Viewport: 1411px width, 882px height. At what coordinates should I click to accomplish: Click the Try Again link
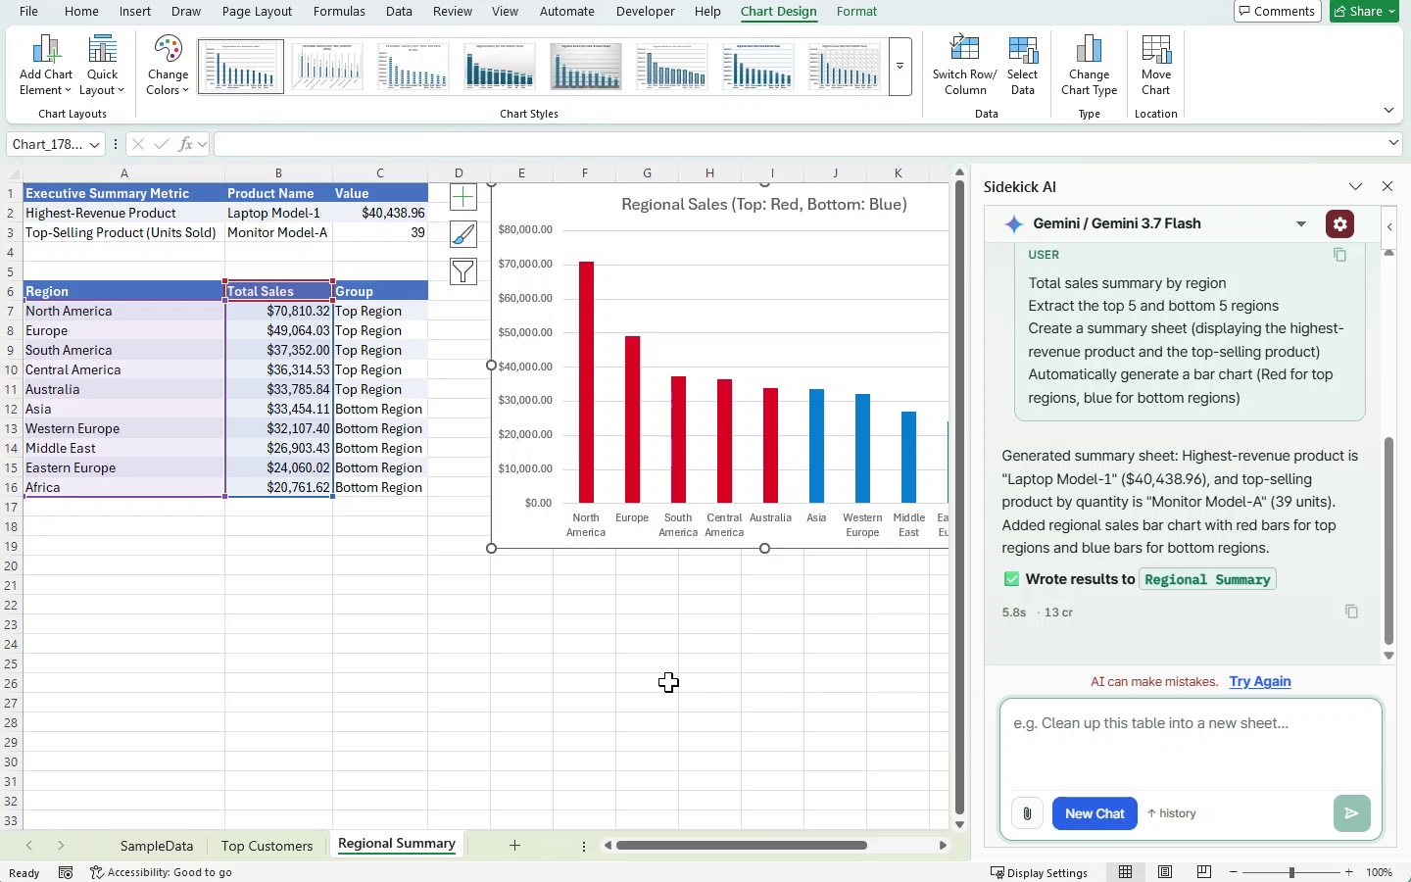1260,681
